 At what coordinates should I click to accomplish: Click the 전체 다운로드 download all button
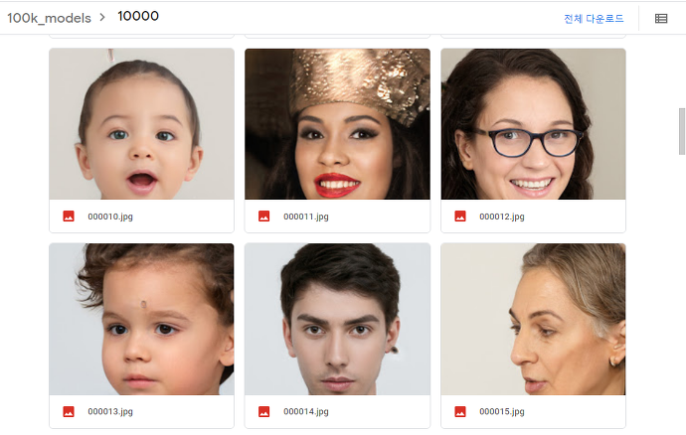(x=594, y=18)
